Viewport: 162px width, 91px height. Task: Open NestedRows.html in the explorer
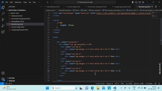[x=18, y=21]
